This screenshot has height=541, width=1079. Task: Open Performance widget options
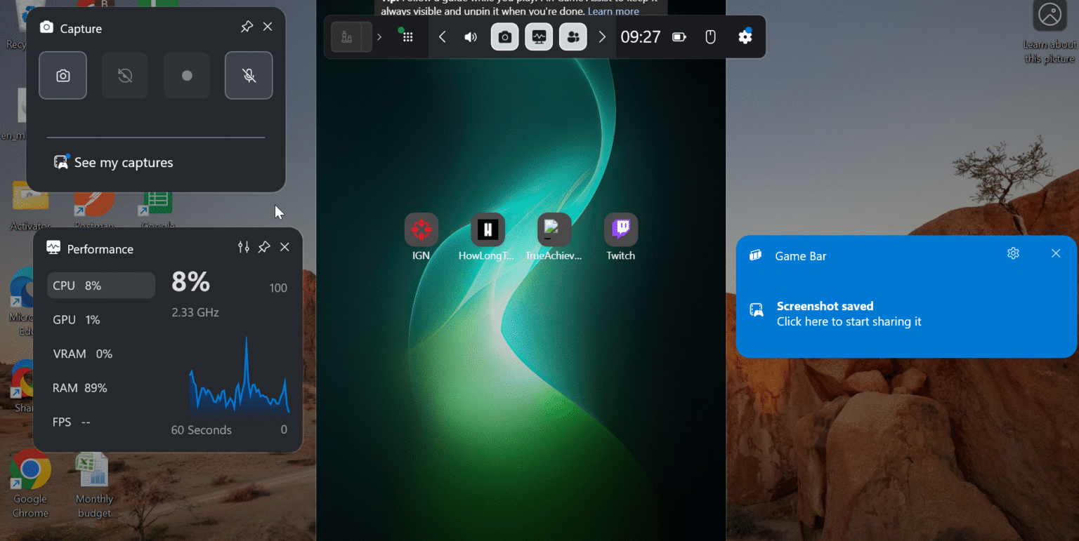pyautogui.click(x=244, y=247)
